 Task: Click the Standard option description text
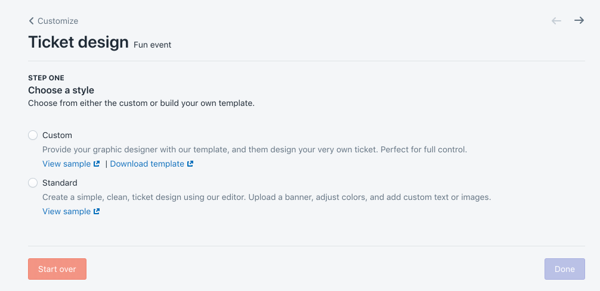267,198
